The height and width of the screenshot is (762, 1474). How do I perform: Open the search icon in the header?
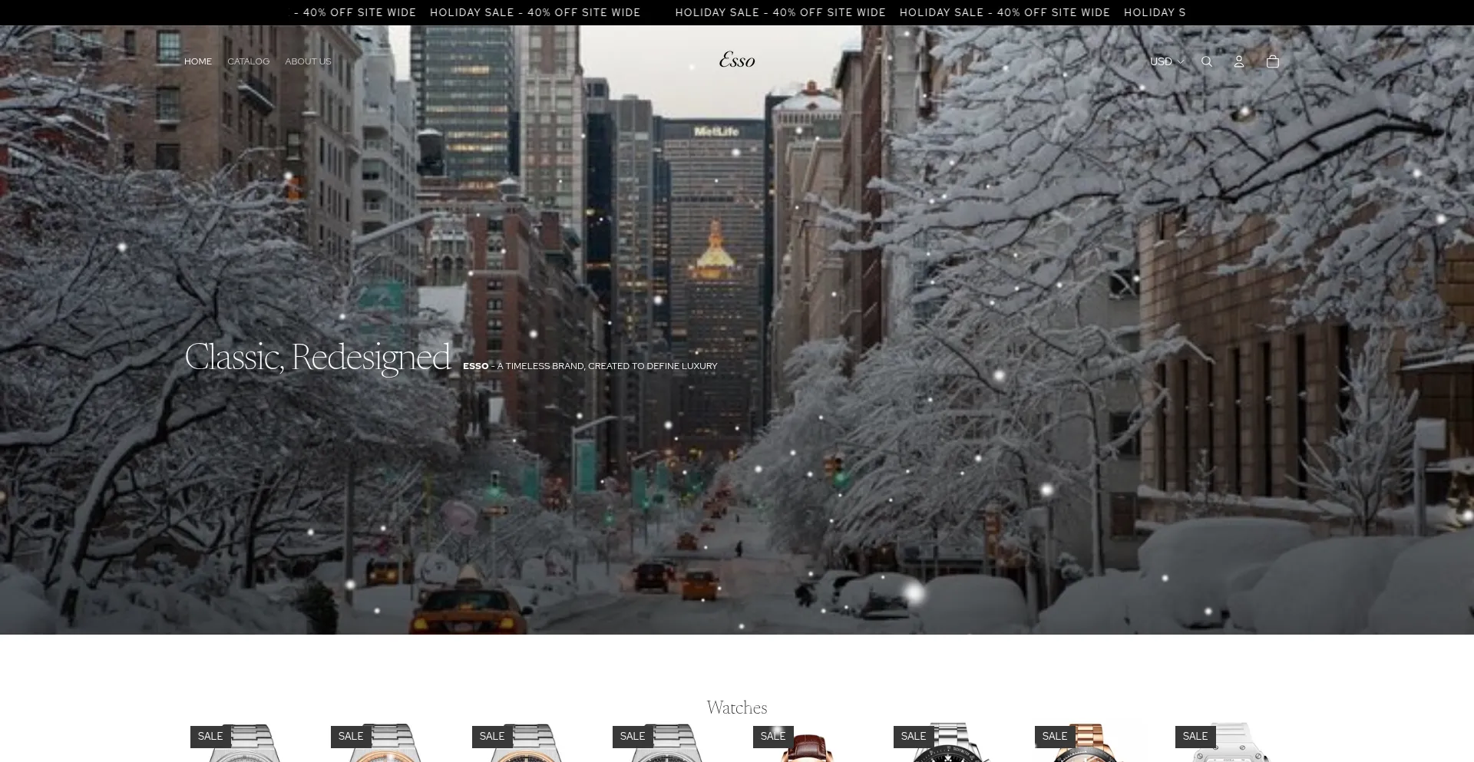click(1207, 61)
